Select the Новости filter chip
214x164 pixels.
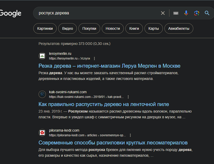[113, 29]
